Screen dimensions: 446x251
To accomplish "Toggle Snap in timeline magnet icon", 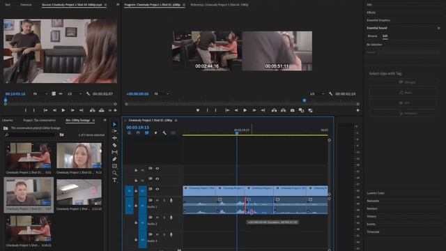I will pos(138,133).
